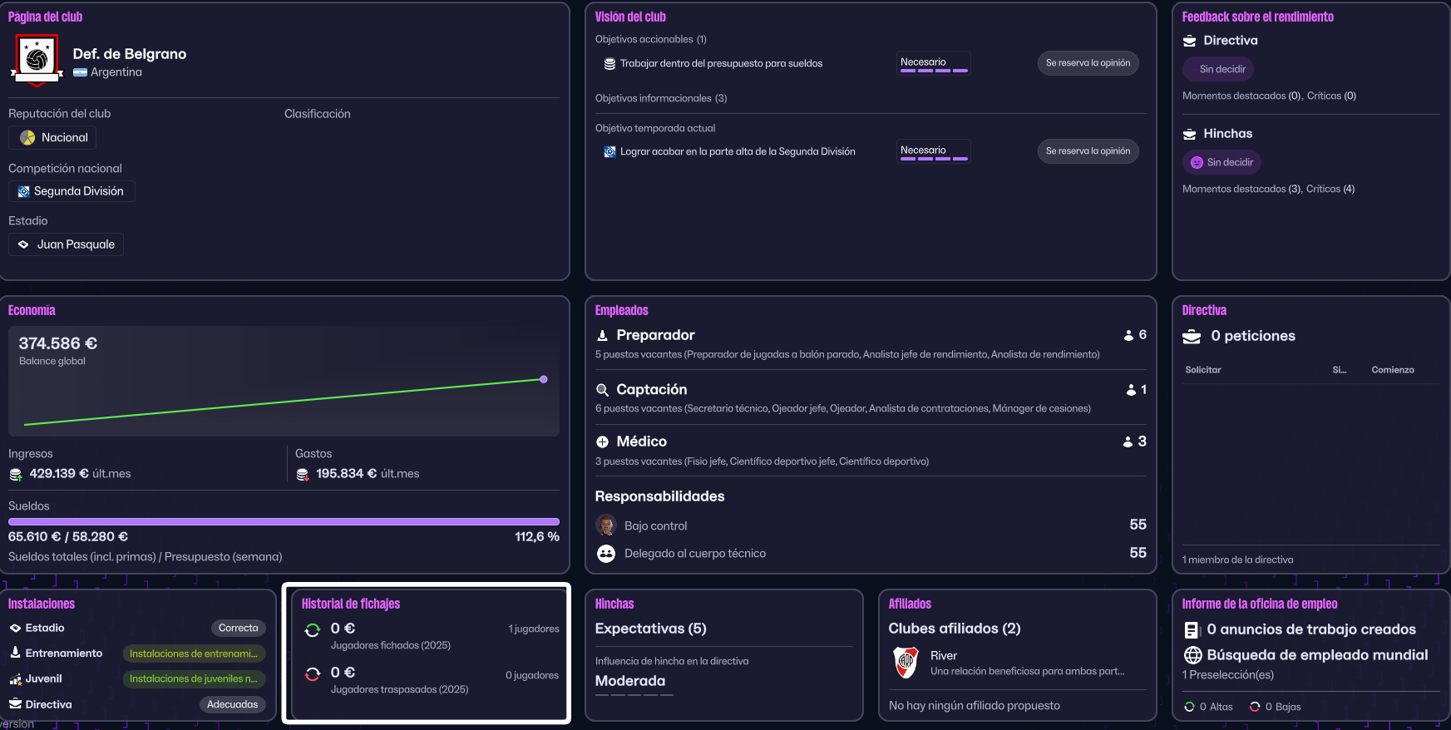
Task: Open the Juan Pasquale stadium chip
Action: 66,244
